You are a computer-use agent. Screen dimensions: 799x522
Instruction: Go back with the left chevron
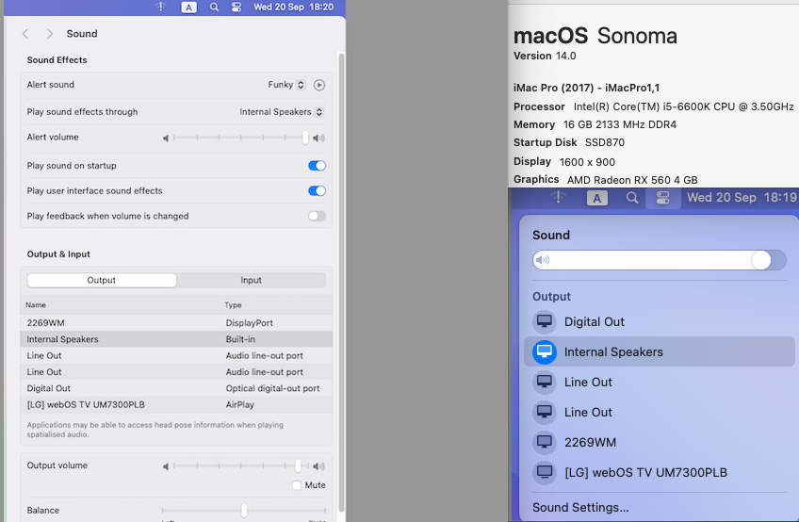[x=24, y=34]
